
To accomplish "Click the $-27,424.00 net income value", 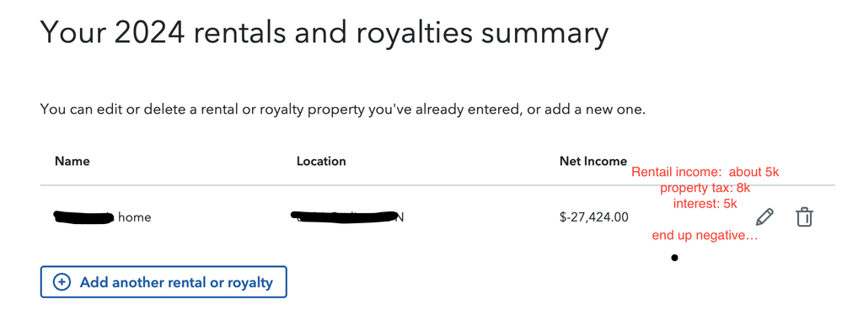I will pos(593,217).
